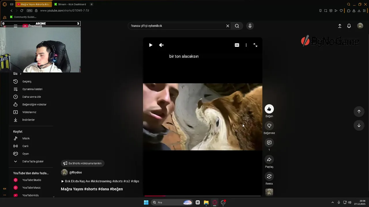
Task: Go back with browser back arrow
Action: [12, 11]
